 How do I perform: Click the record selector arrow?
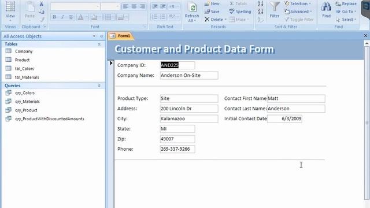(x=110, y=63)
